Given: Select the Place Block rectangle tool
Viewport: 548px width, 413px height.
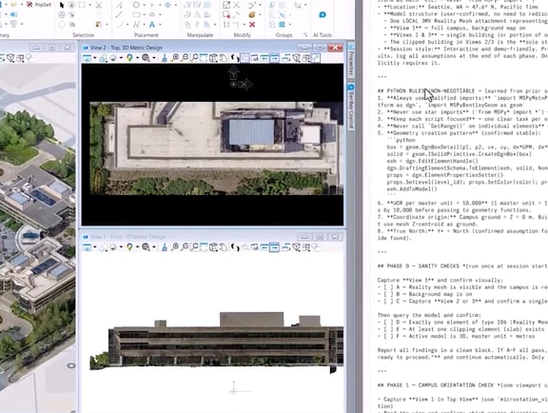Looking at the screenshot, I should (136, 14).
